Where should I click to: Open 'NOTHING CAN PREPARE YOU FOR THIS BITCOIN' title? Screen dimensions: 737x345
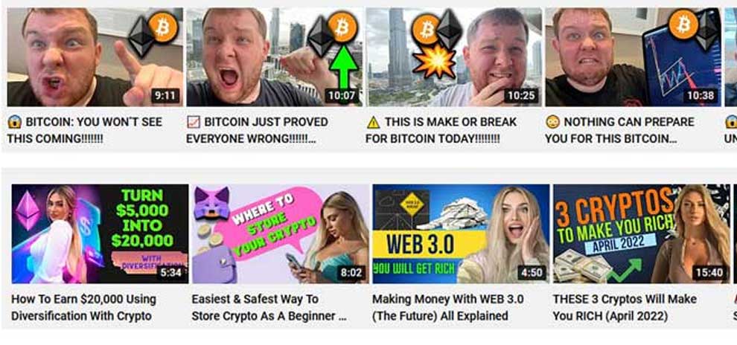pyautogui.click(x=619, y=130)
